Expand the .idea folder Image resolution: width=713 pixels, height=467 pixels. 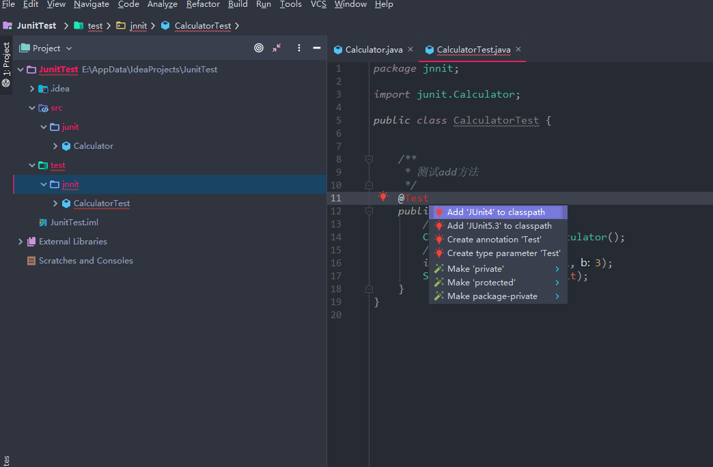(31, 89)
